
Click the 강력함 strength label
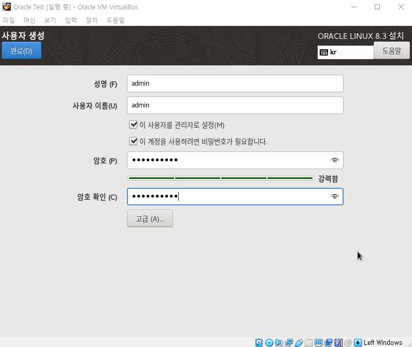point(328,179)
